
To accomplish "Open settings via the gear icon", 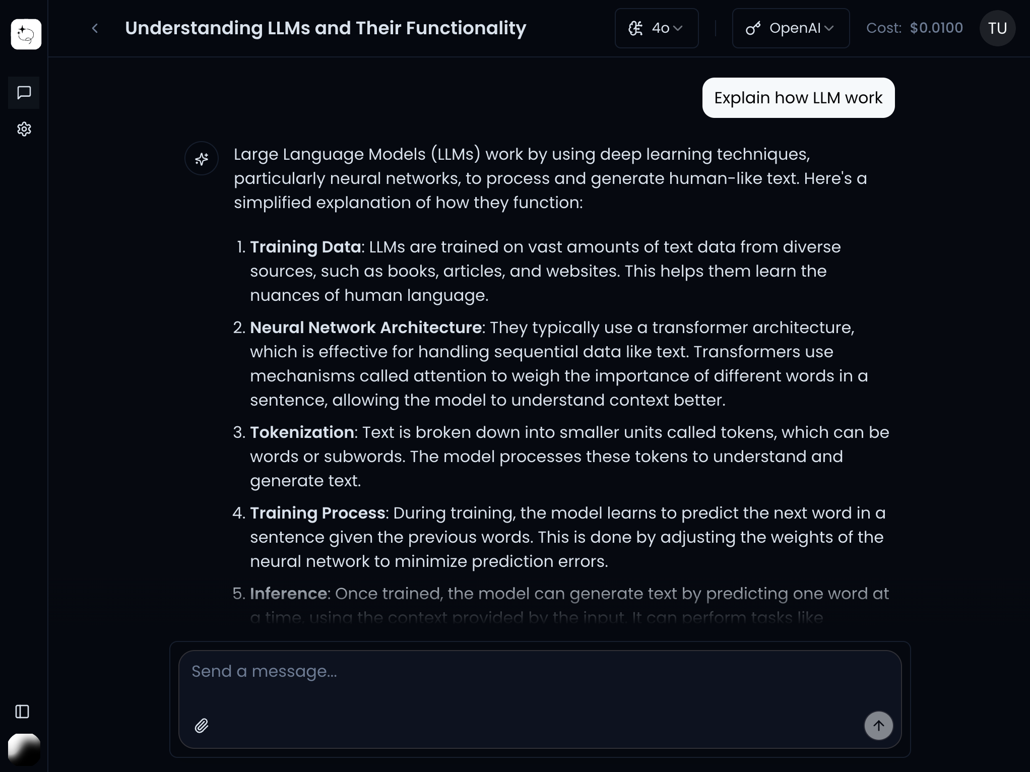I will [24, 130].
